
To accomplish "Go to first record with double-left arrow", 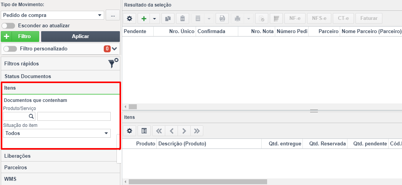I will tap(159, 131).
